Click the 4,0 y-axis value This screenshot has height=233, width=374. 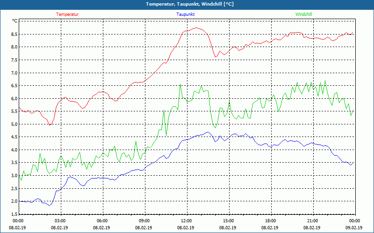pyautogui.click(x=14, y=150)
